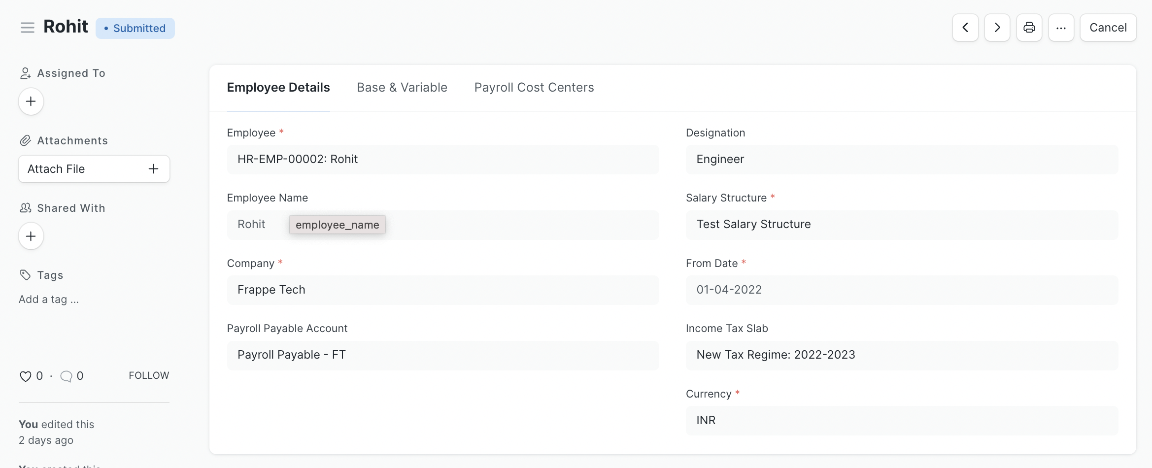Click FOLLOW to follow this document
The width and height of the screenshot is (1152, 468).
point(148,375)
